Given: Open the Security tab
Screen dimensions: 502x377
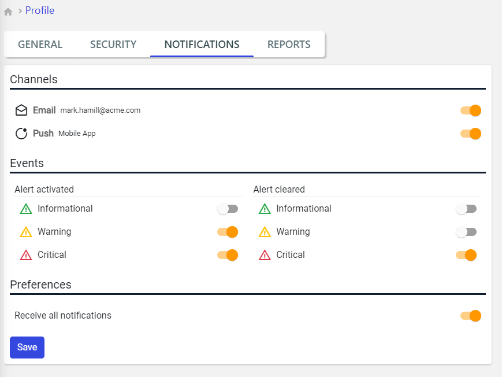Looking at the screenshot, I should pyautogui.click(x=113, y=45).
